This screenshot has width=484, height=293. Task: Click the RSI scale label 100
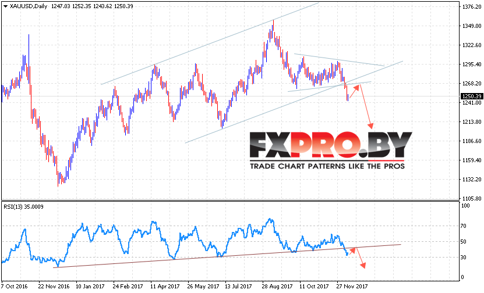(465, 205)
